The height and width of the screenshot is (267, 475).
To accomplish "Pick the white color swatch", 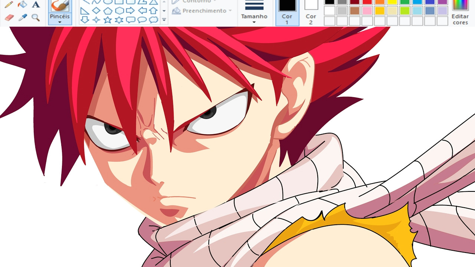I will (330, 11).
